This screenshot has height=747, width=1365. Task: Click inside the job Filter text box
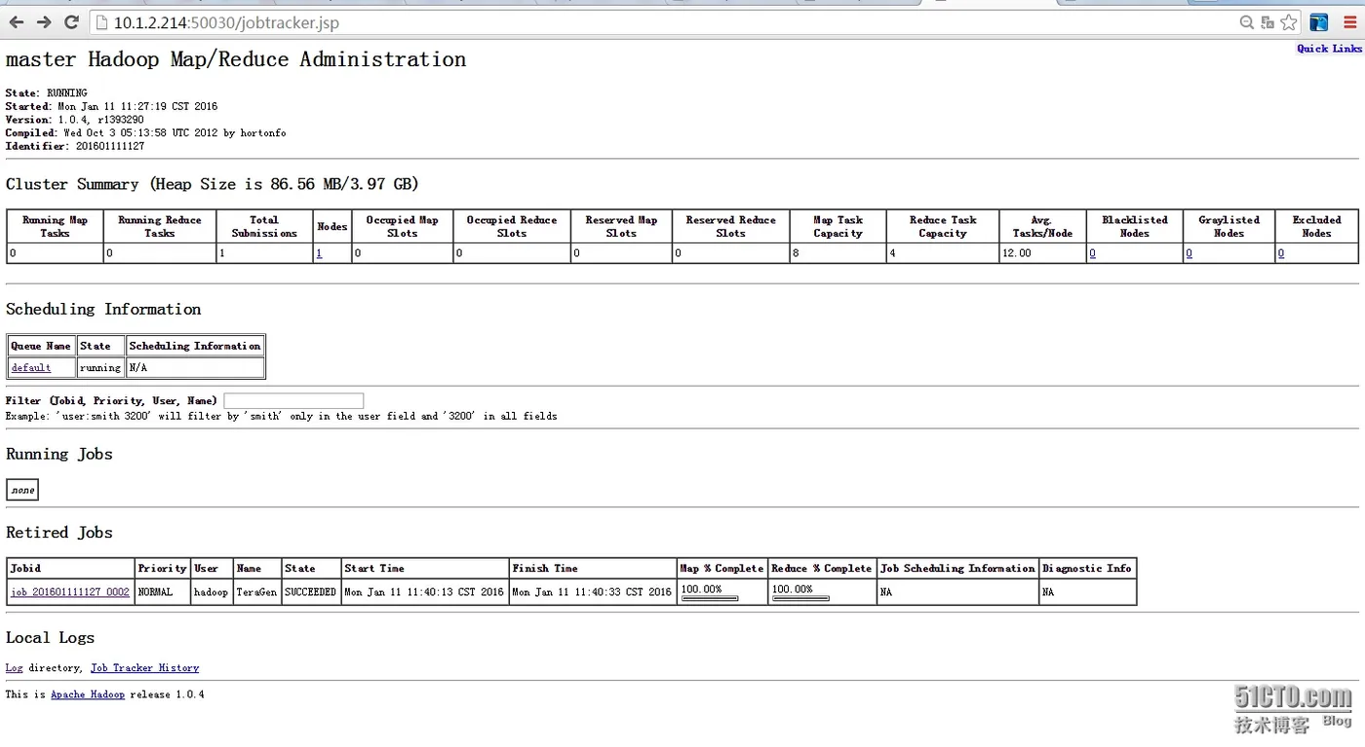[293, 401]
